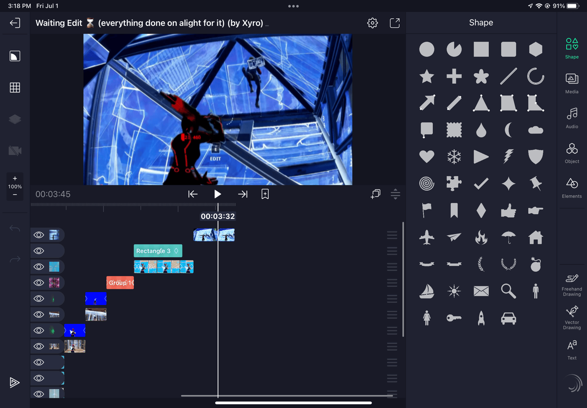Add a hexagon shape
Viewport: 587px width, 408px height.
tap(536, 49)
